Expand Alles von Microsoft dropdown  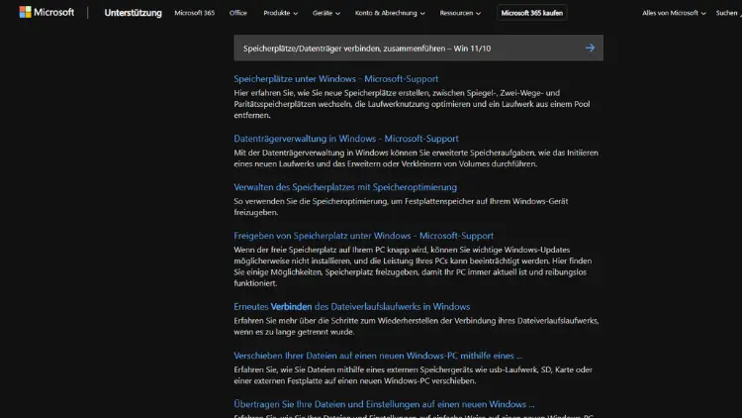[674, 13]
